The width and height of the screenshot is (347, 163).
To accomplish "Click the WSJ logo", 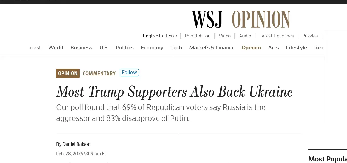I will tap(207, 19).
